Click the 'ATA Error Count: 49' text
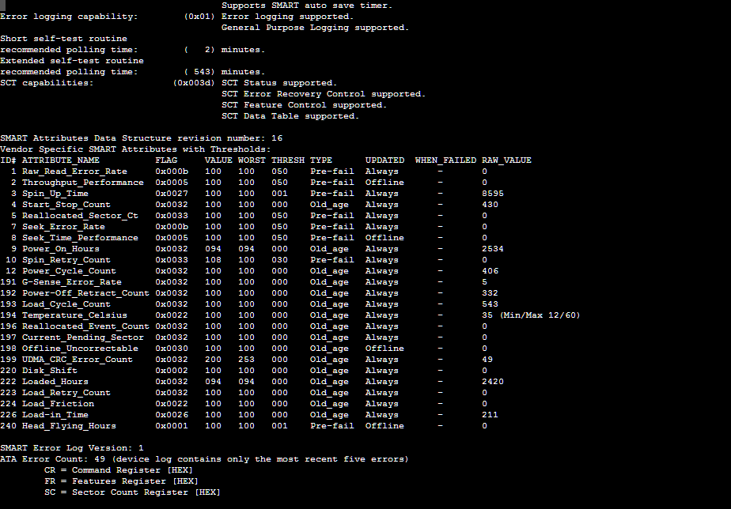This screenshot has width=731, height=509. (53, 459)
